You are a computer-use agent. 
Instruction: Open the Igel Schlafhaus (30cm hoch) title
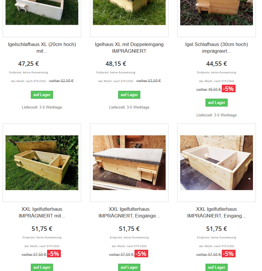pyautogui.click(x=217, y=48)
